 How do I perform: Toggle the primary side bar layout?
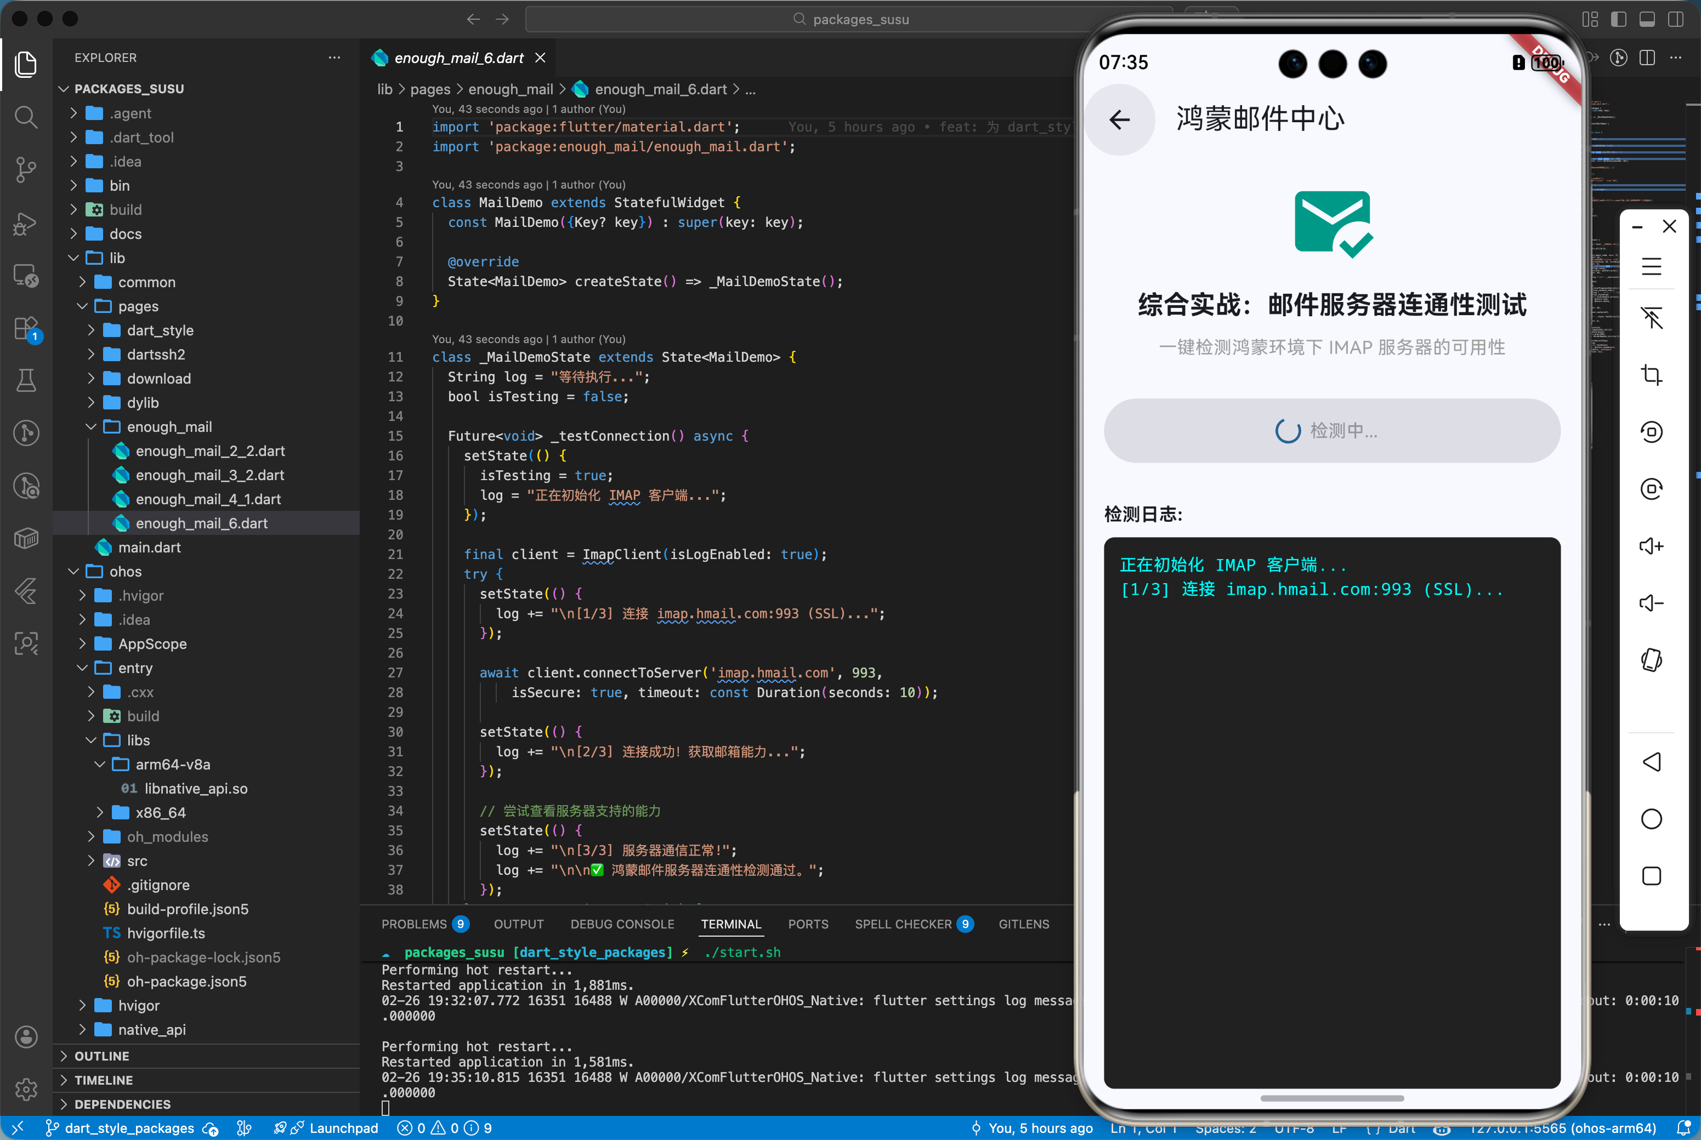pyautogui.click(x=1618, y=19)
